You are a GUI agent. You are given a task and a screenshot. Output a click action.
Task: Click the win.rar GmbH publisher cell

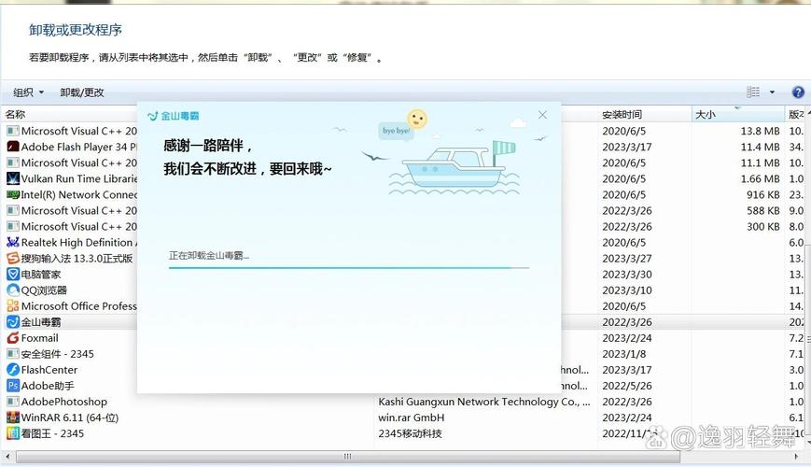[x=412, y=417]
